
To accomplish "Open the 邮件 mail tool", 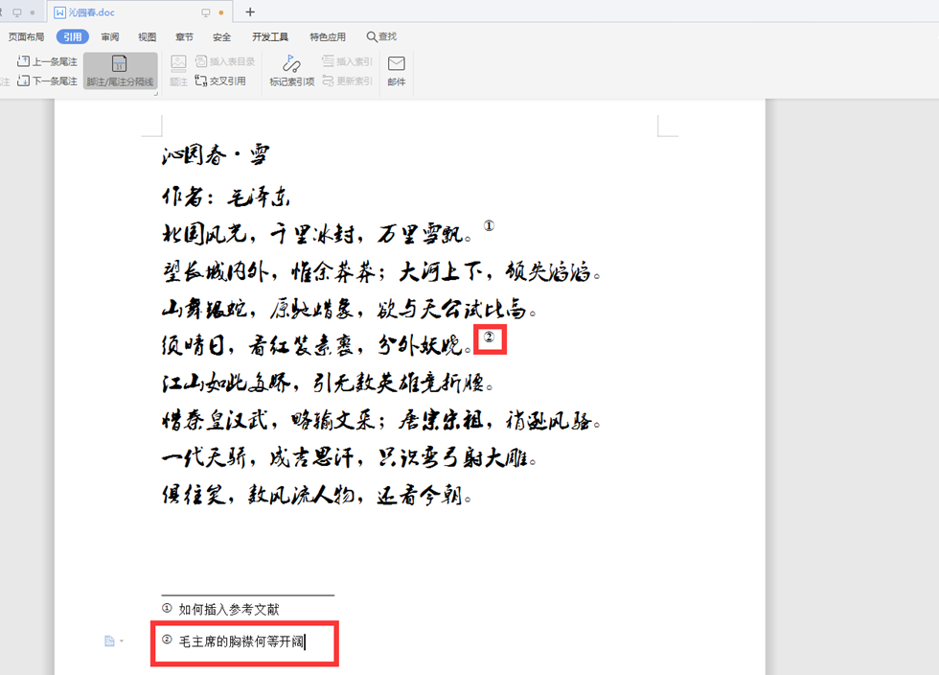I will [x=397, y=71].
